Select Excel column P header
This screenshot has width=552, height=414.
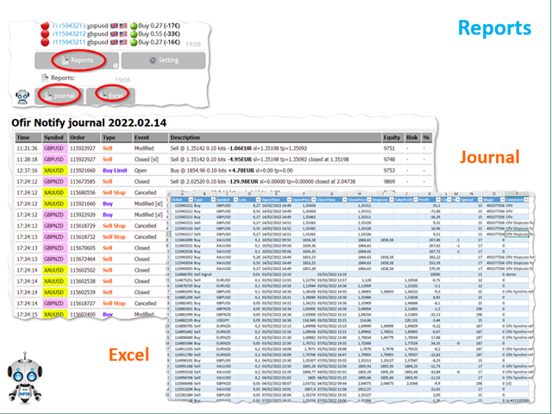(x=517, y=193)
